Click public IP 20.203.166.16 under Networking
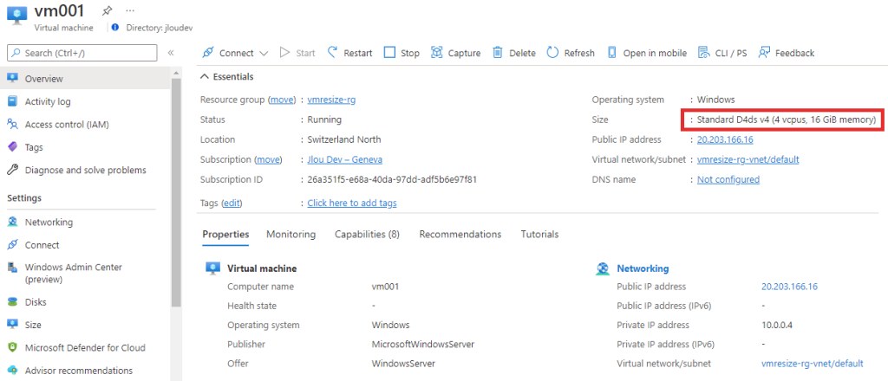This screenshot has width=888, height=381. [x=789, y=287]
